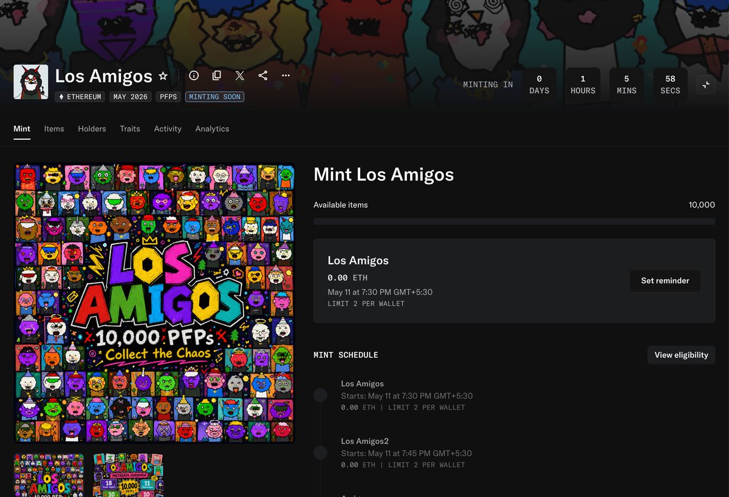This screenshot has height=497, width=729.
Task: Select the metadata overview thumbnail
Action: click(128, 475)
